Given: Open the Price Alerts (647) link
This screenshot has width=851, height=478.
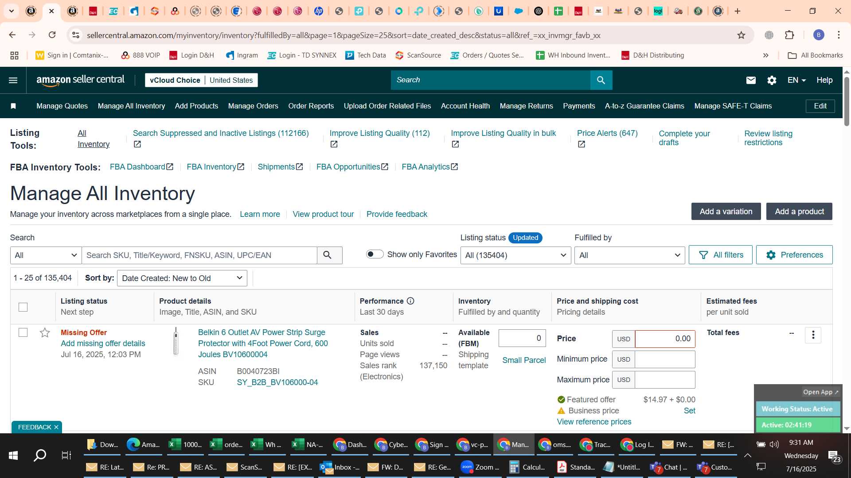Looking at the screenshot, I should 607,133.
